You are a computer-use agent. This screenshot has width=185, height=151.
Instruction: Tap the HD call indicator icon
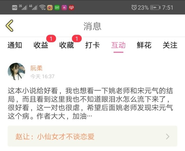pos(15,8)
